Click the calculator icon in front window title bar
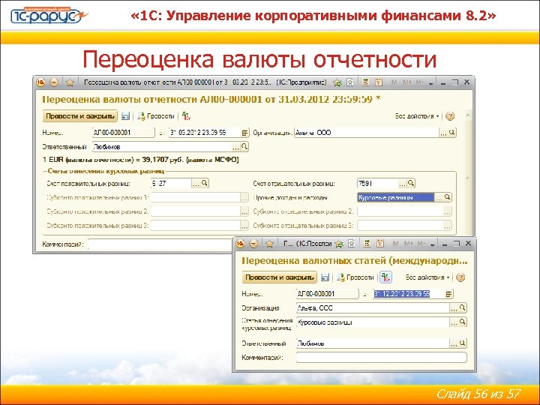 (367, 244)
